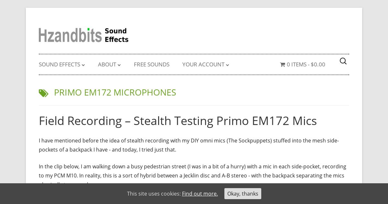Click the green tags icon

(x=44, y=93)
